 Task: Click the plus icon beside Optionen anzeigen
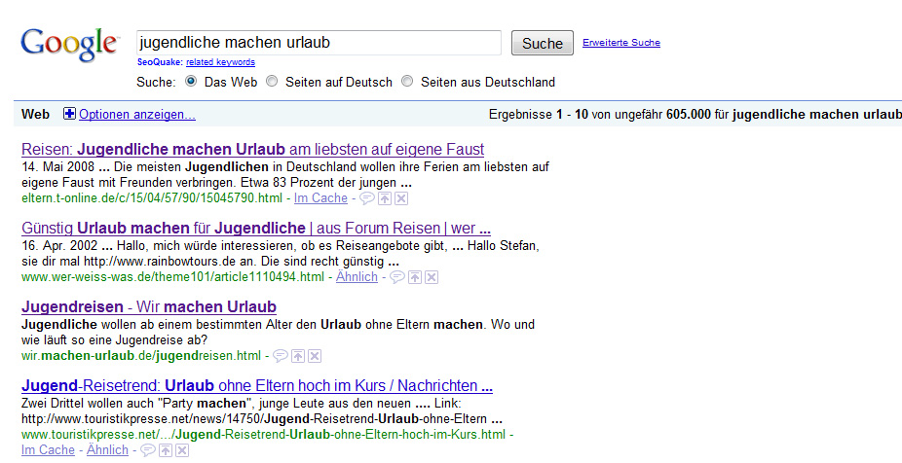pos(69,114)
